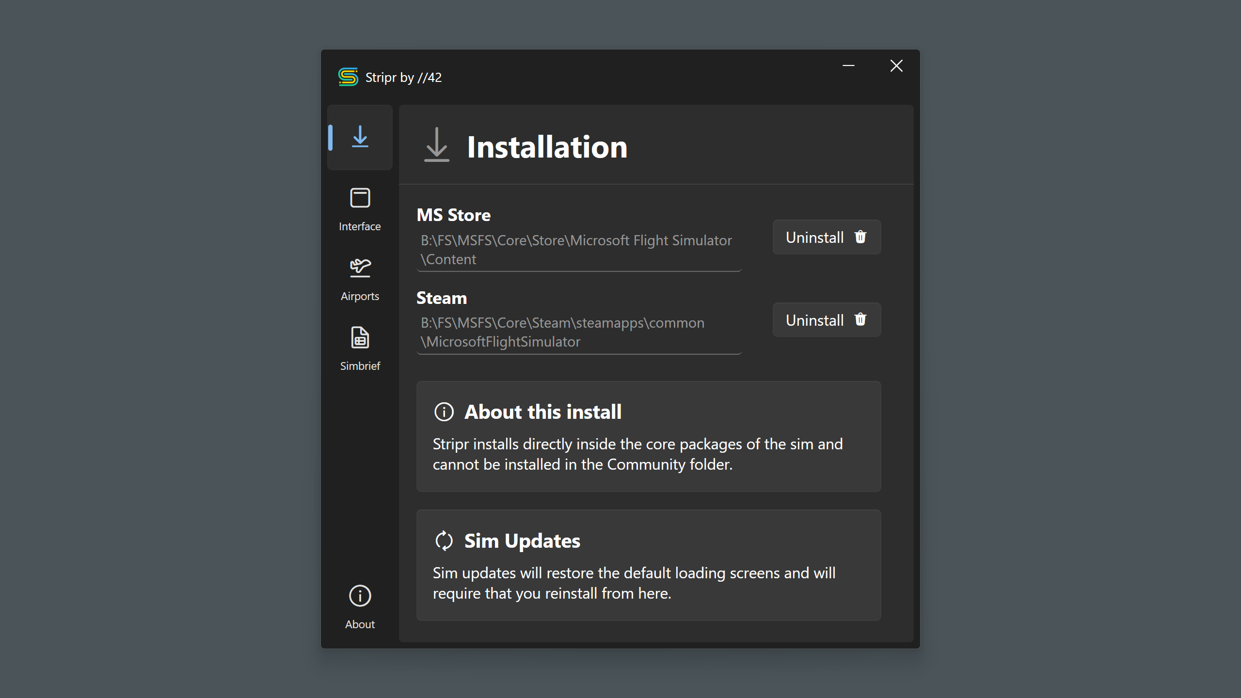The image size is (1241, 698).
Task: Open the Simbrief document icon
Action: click(x=360, y=337)
